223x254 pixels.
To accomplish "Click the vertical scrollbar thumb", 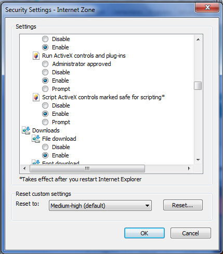I will [198, 86].
